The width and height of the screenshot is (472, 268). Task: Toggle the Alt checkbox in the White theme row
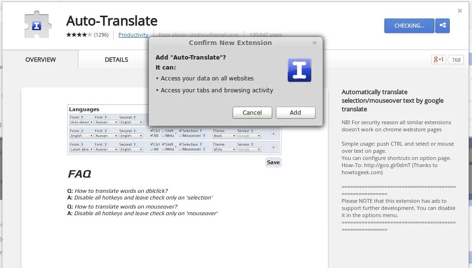tap(152, 149)
